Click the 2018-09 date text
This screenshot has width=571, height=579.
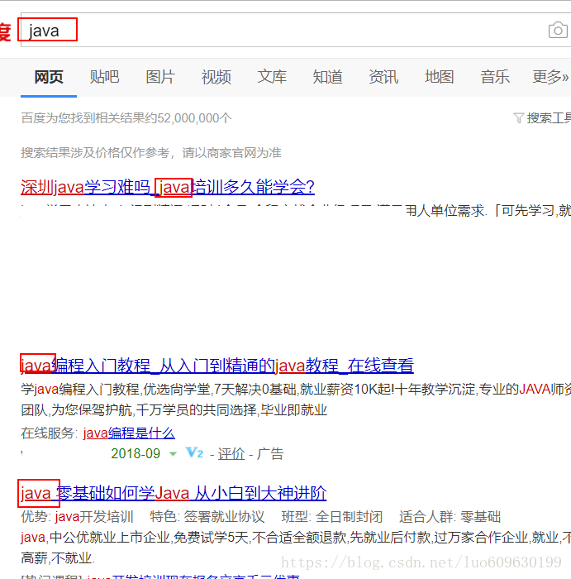(136, 453)
